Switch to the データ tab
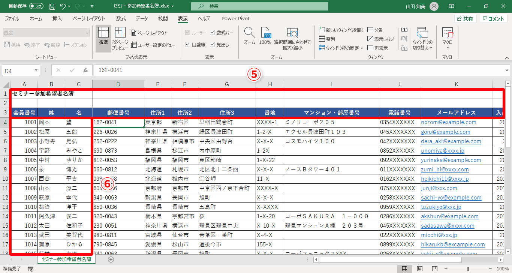 (142, 19)
